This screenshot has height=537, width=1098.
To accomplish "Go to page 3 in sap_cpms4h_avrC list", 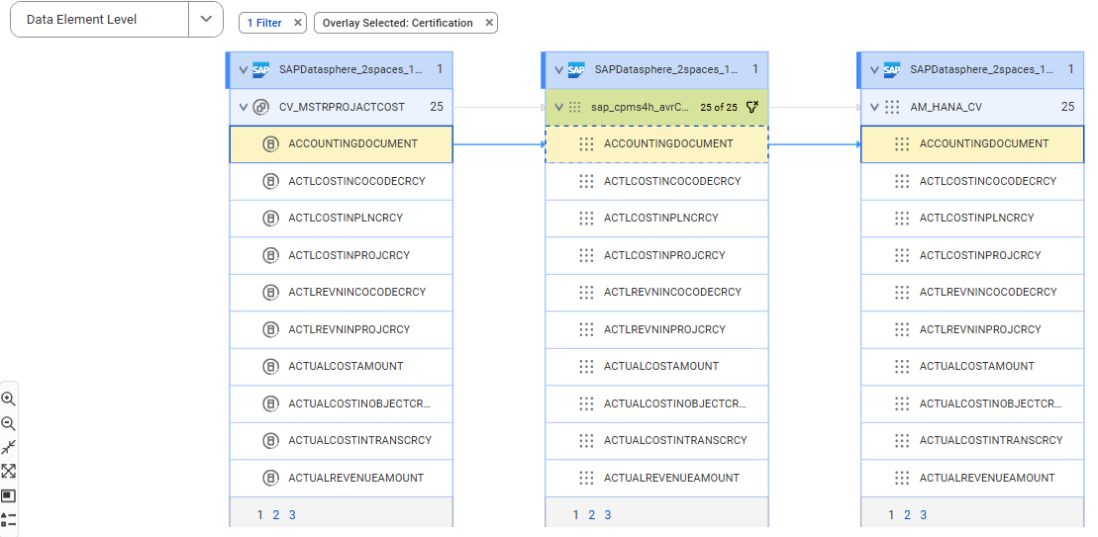I will [x=608, y=515].
